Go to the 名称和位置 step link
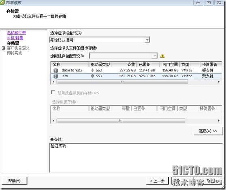The width and height of the screenshot is (226, 190). pyautogui.click(x=16, y=33)
